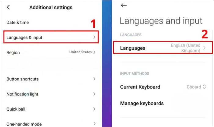Open Notification light settings
Image resolution: width=214 pixels, height=127 pixels.
[x=51, y=94]
